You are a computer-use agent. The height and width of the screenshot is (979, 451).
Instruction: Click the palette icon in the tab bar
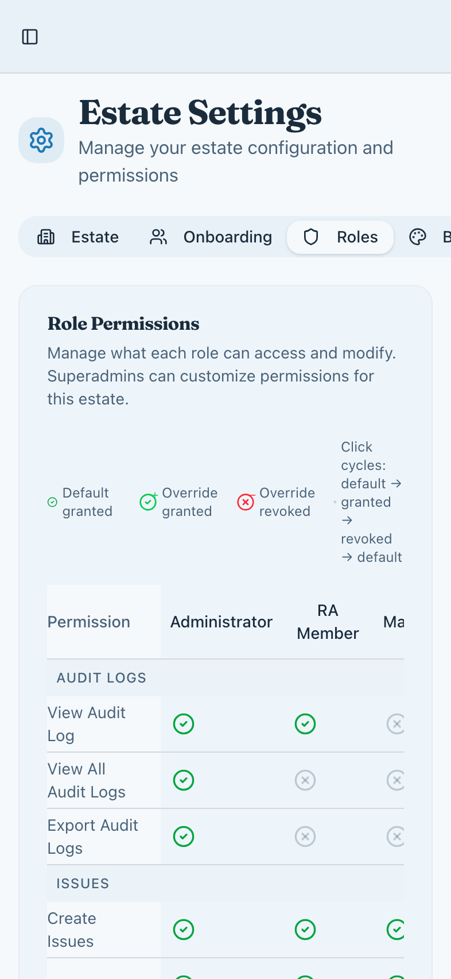coord(418,236)
